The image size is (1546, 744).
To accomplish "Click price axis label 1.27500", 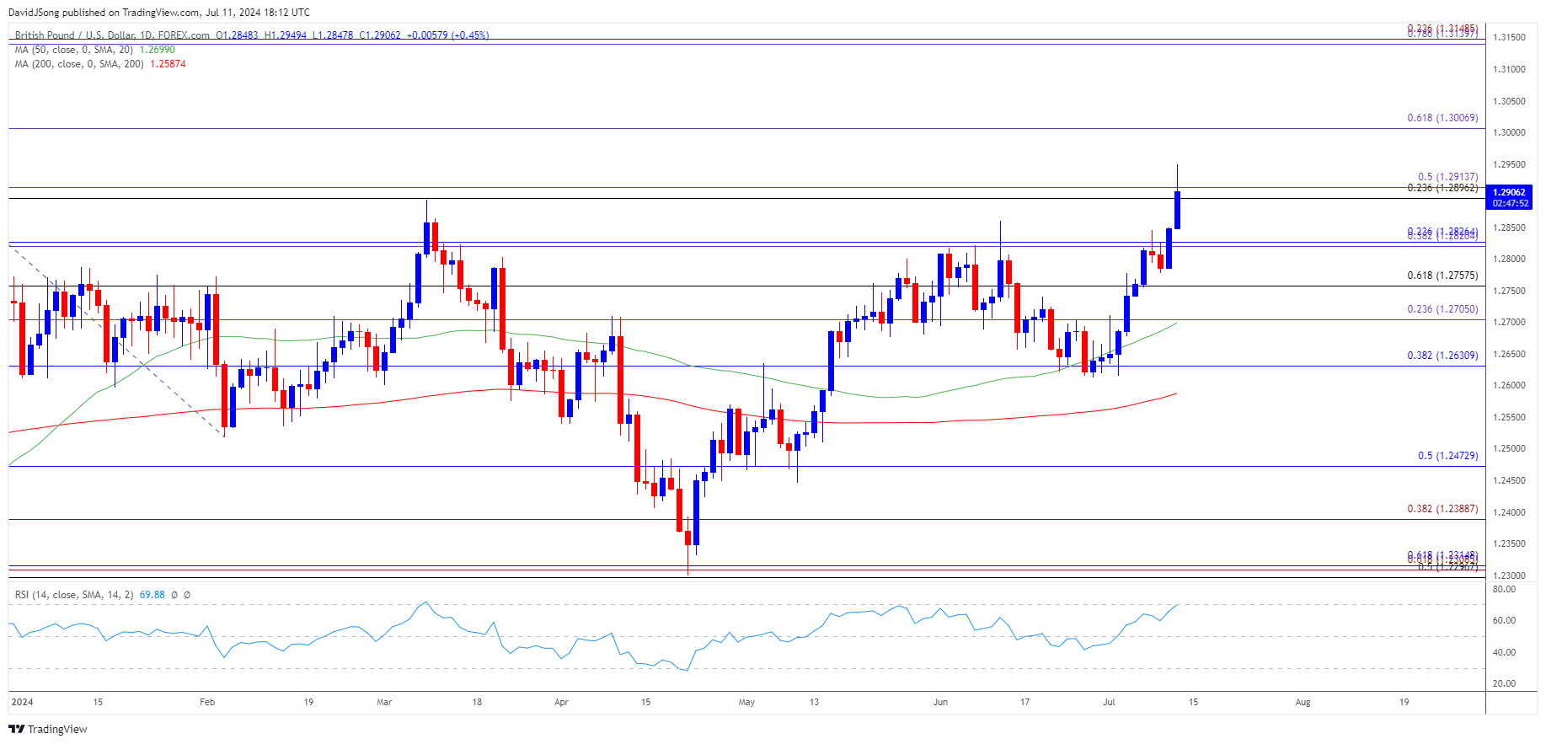I will click(x=1509, y=291).
